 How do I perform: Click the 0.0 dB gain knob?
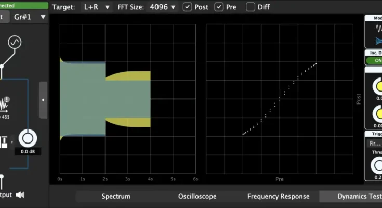[x=28, y=138]
